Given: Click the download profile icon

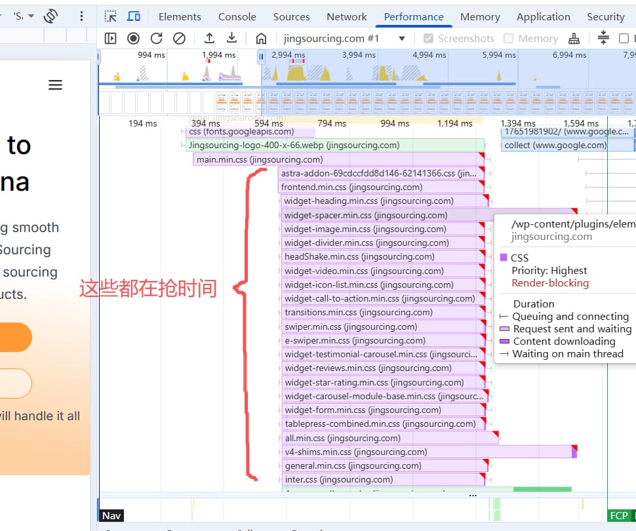Looking at the screenshot, I should point(231,38).
